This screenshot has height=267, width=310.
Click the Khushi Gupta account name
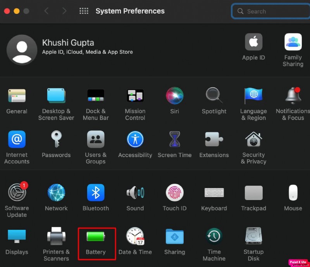point(68,43)
